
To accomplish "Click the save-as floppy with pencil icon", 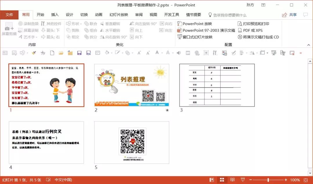I will 88,53.
